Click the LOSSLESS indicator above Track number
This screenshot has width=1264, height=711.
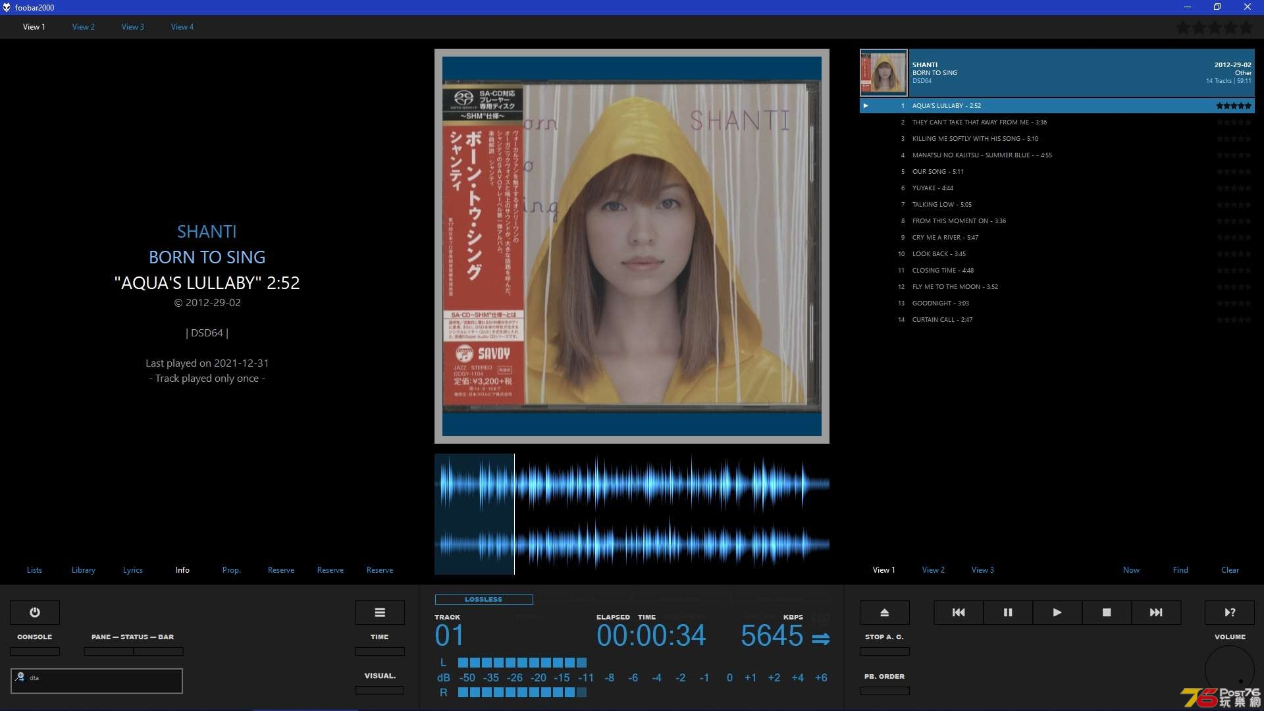[484, 599]
